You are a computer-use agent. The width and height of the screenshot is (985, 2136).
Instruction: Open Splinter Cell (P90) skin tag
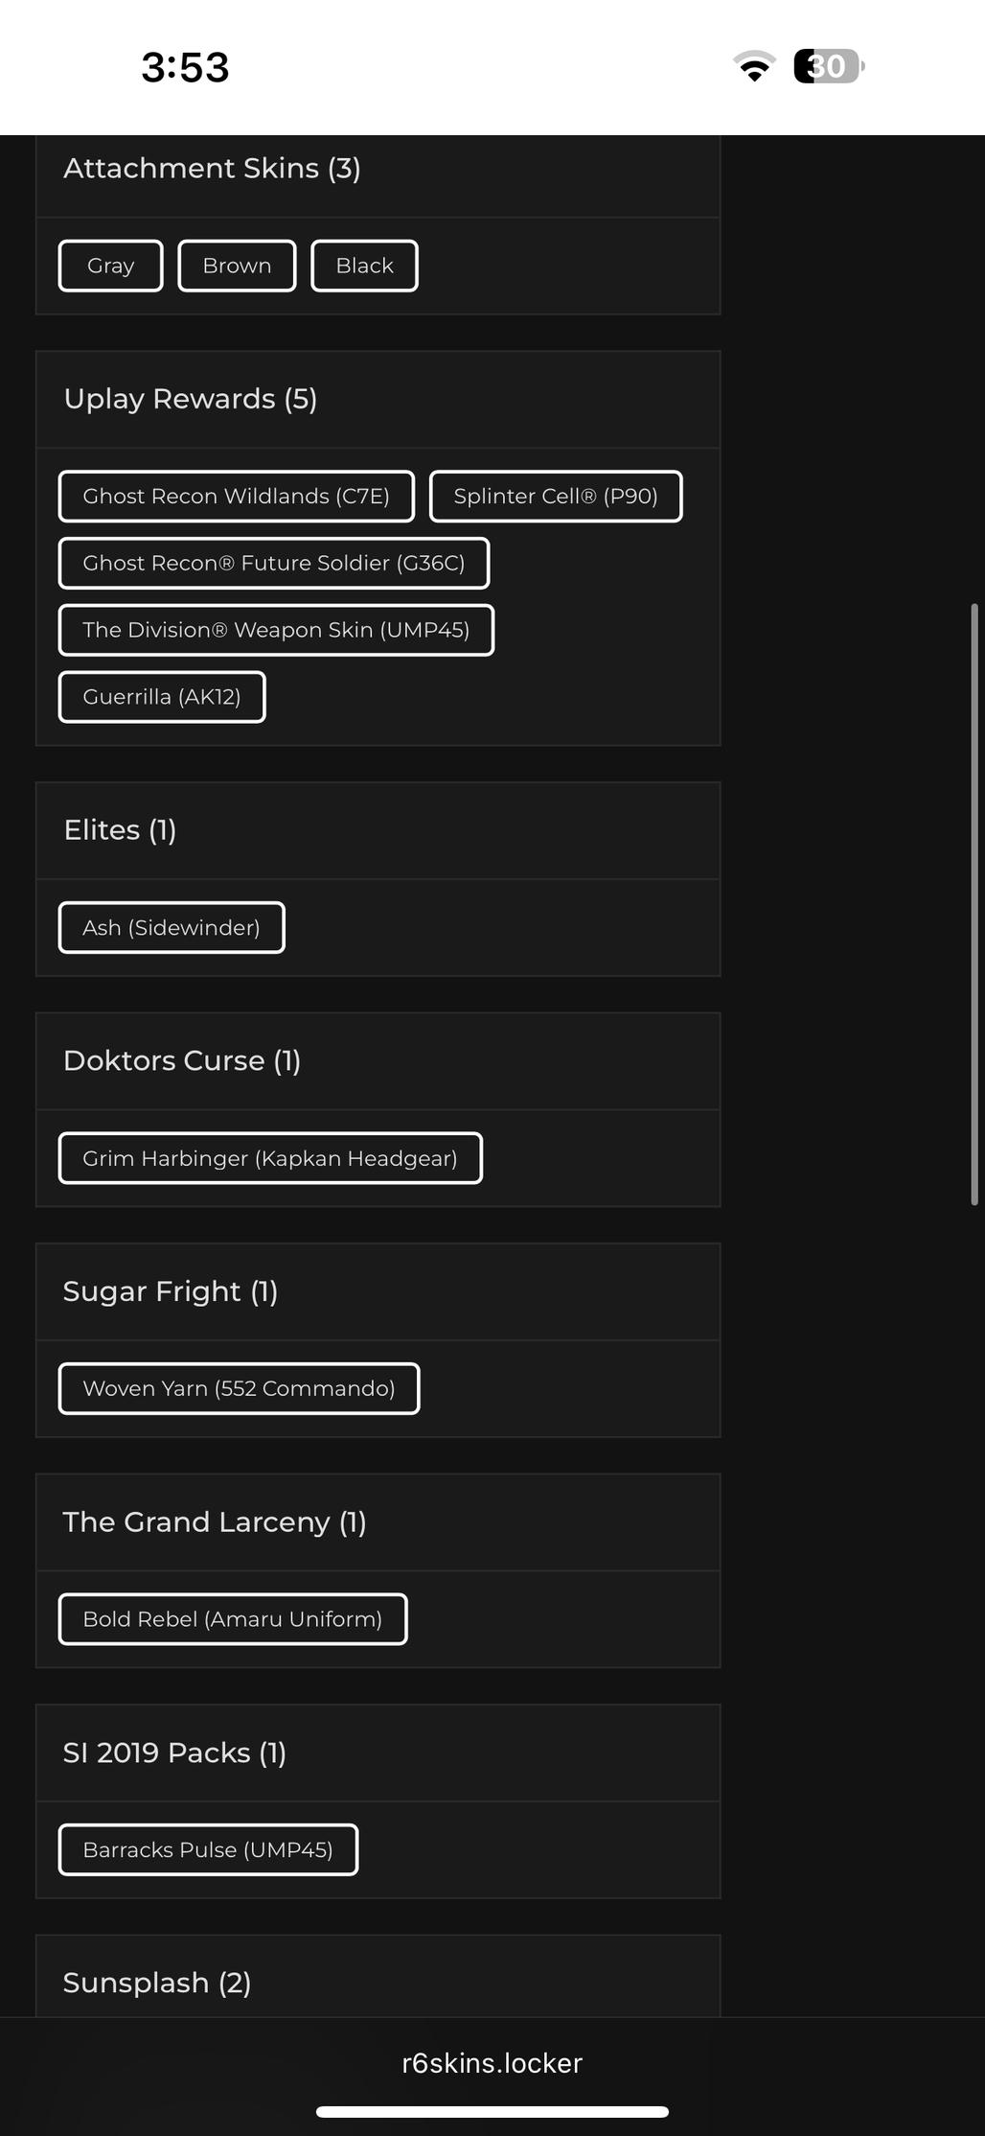click(x=556, y=497)
